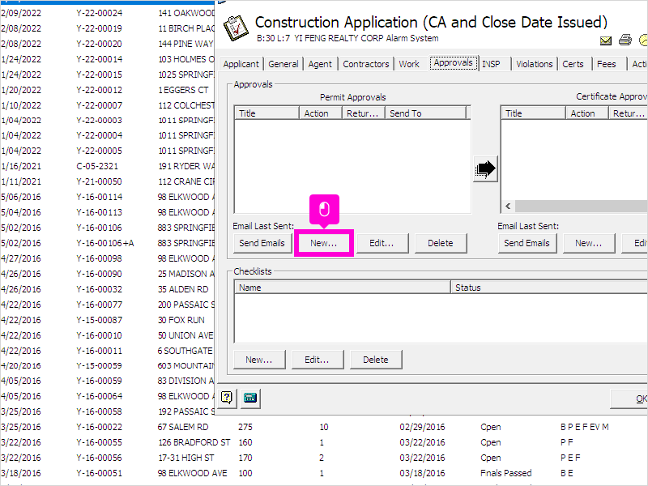Click New... under Certificate Approvals

click(x=589, y=243)
